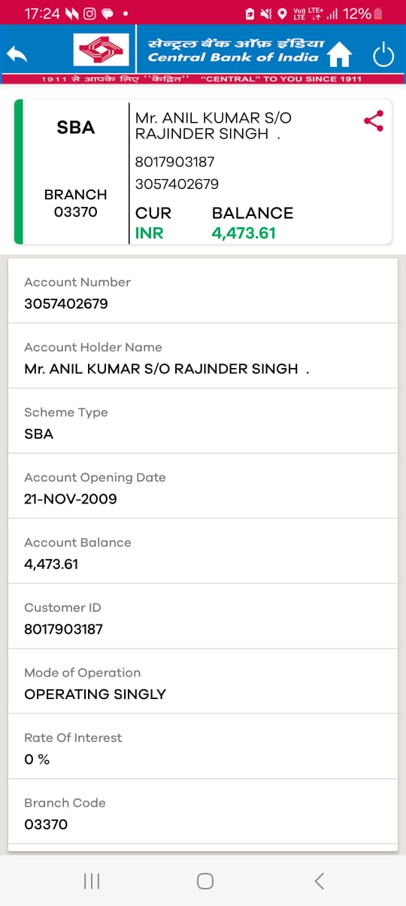406x906 pixels.
Task: Tap the Rate Of Interest row
Action: point(203,746)
